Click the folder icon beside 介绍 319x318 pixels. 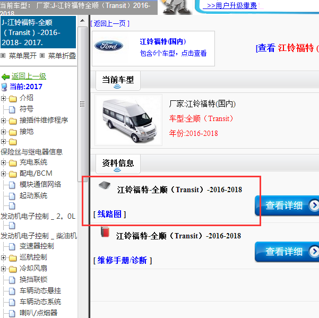pos(13,99)
